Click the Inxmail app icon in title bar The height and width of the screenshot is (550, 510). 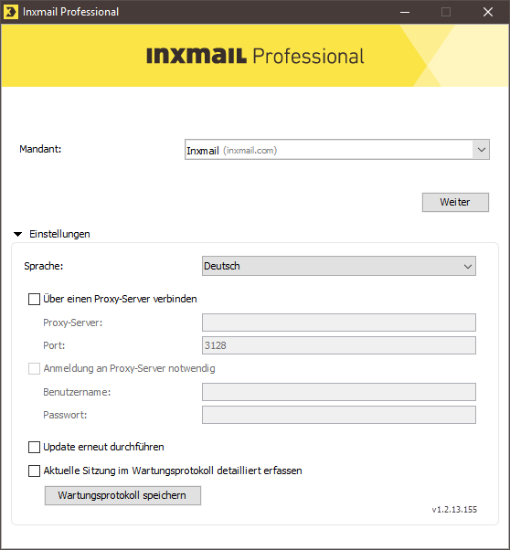tap(11, 12)
